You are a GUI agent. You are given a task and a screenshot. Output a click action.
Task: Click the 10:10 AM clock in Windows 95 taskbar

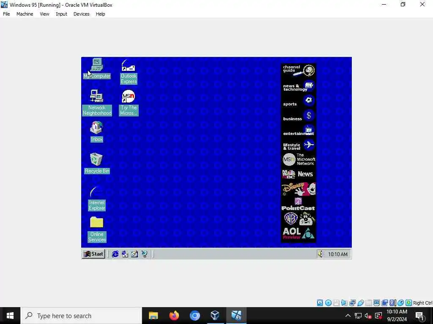tap(338, 254)
